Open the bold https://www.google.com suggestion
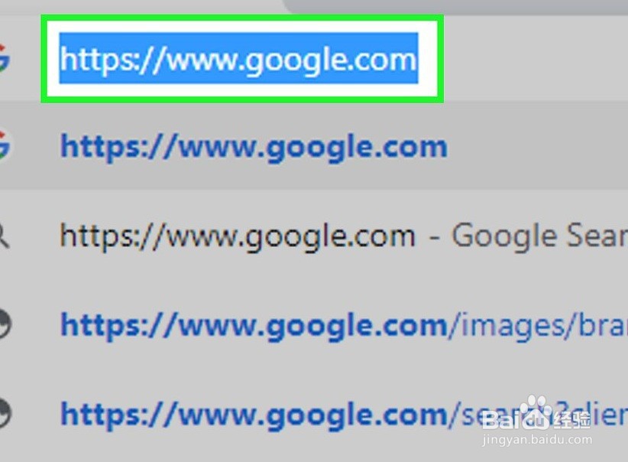Screen dimensions: 628x462 pyautogui.click(x=254, y=147)
